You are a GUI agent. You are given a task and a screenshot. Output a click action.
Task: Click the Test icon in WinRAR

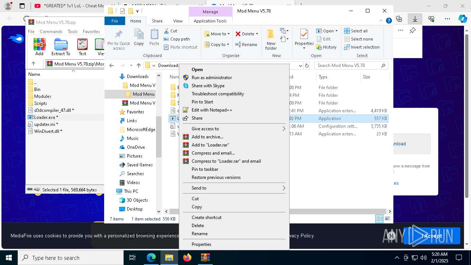[x=82, y=47]
